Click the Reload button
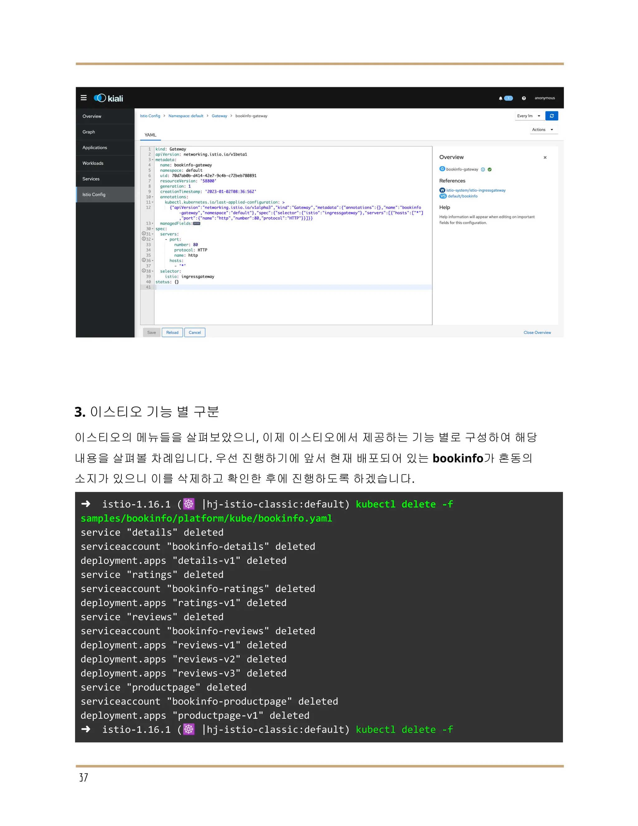Screen dimensions: 638x826 click(x=172, y=333)
